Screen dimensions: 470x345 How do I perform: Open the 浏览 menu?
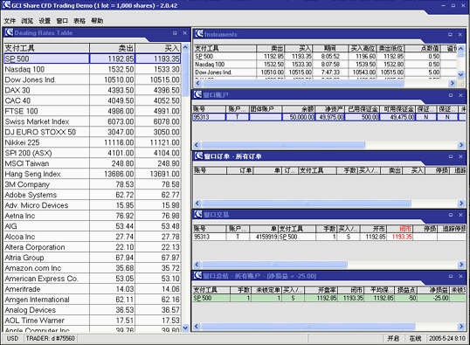(27, 21)
